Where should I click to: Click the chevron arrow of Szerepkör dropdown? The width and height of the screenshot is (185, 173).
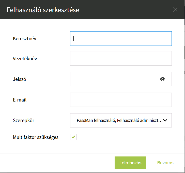coord(165,120)
